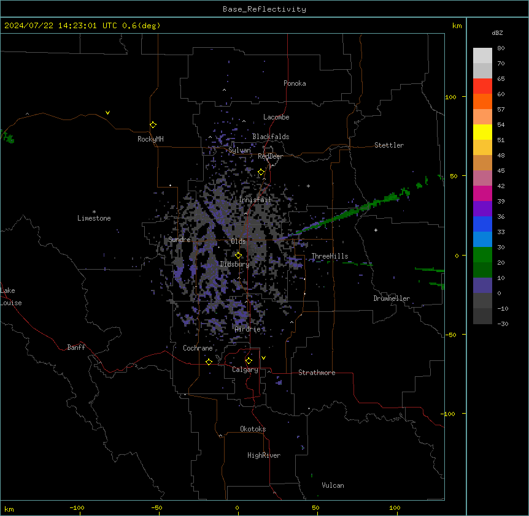Screen dimensions: 529x516
Task: Click the Strathmore label
Action: [317, 373]
